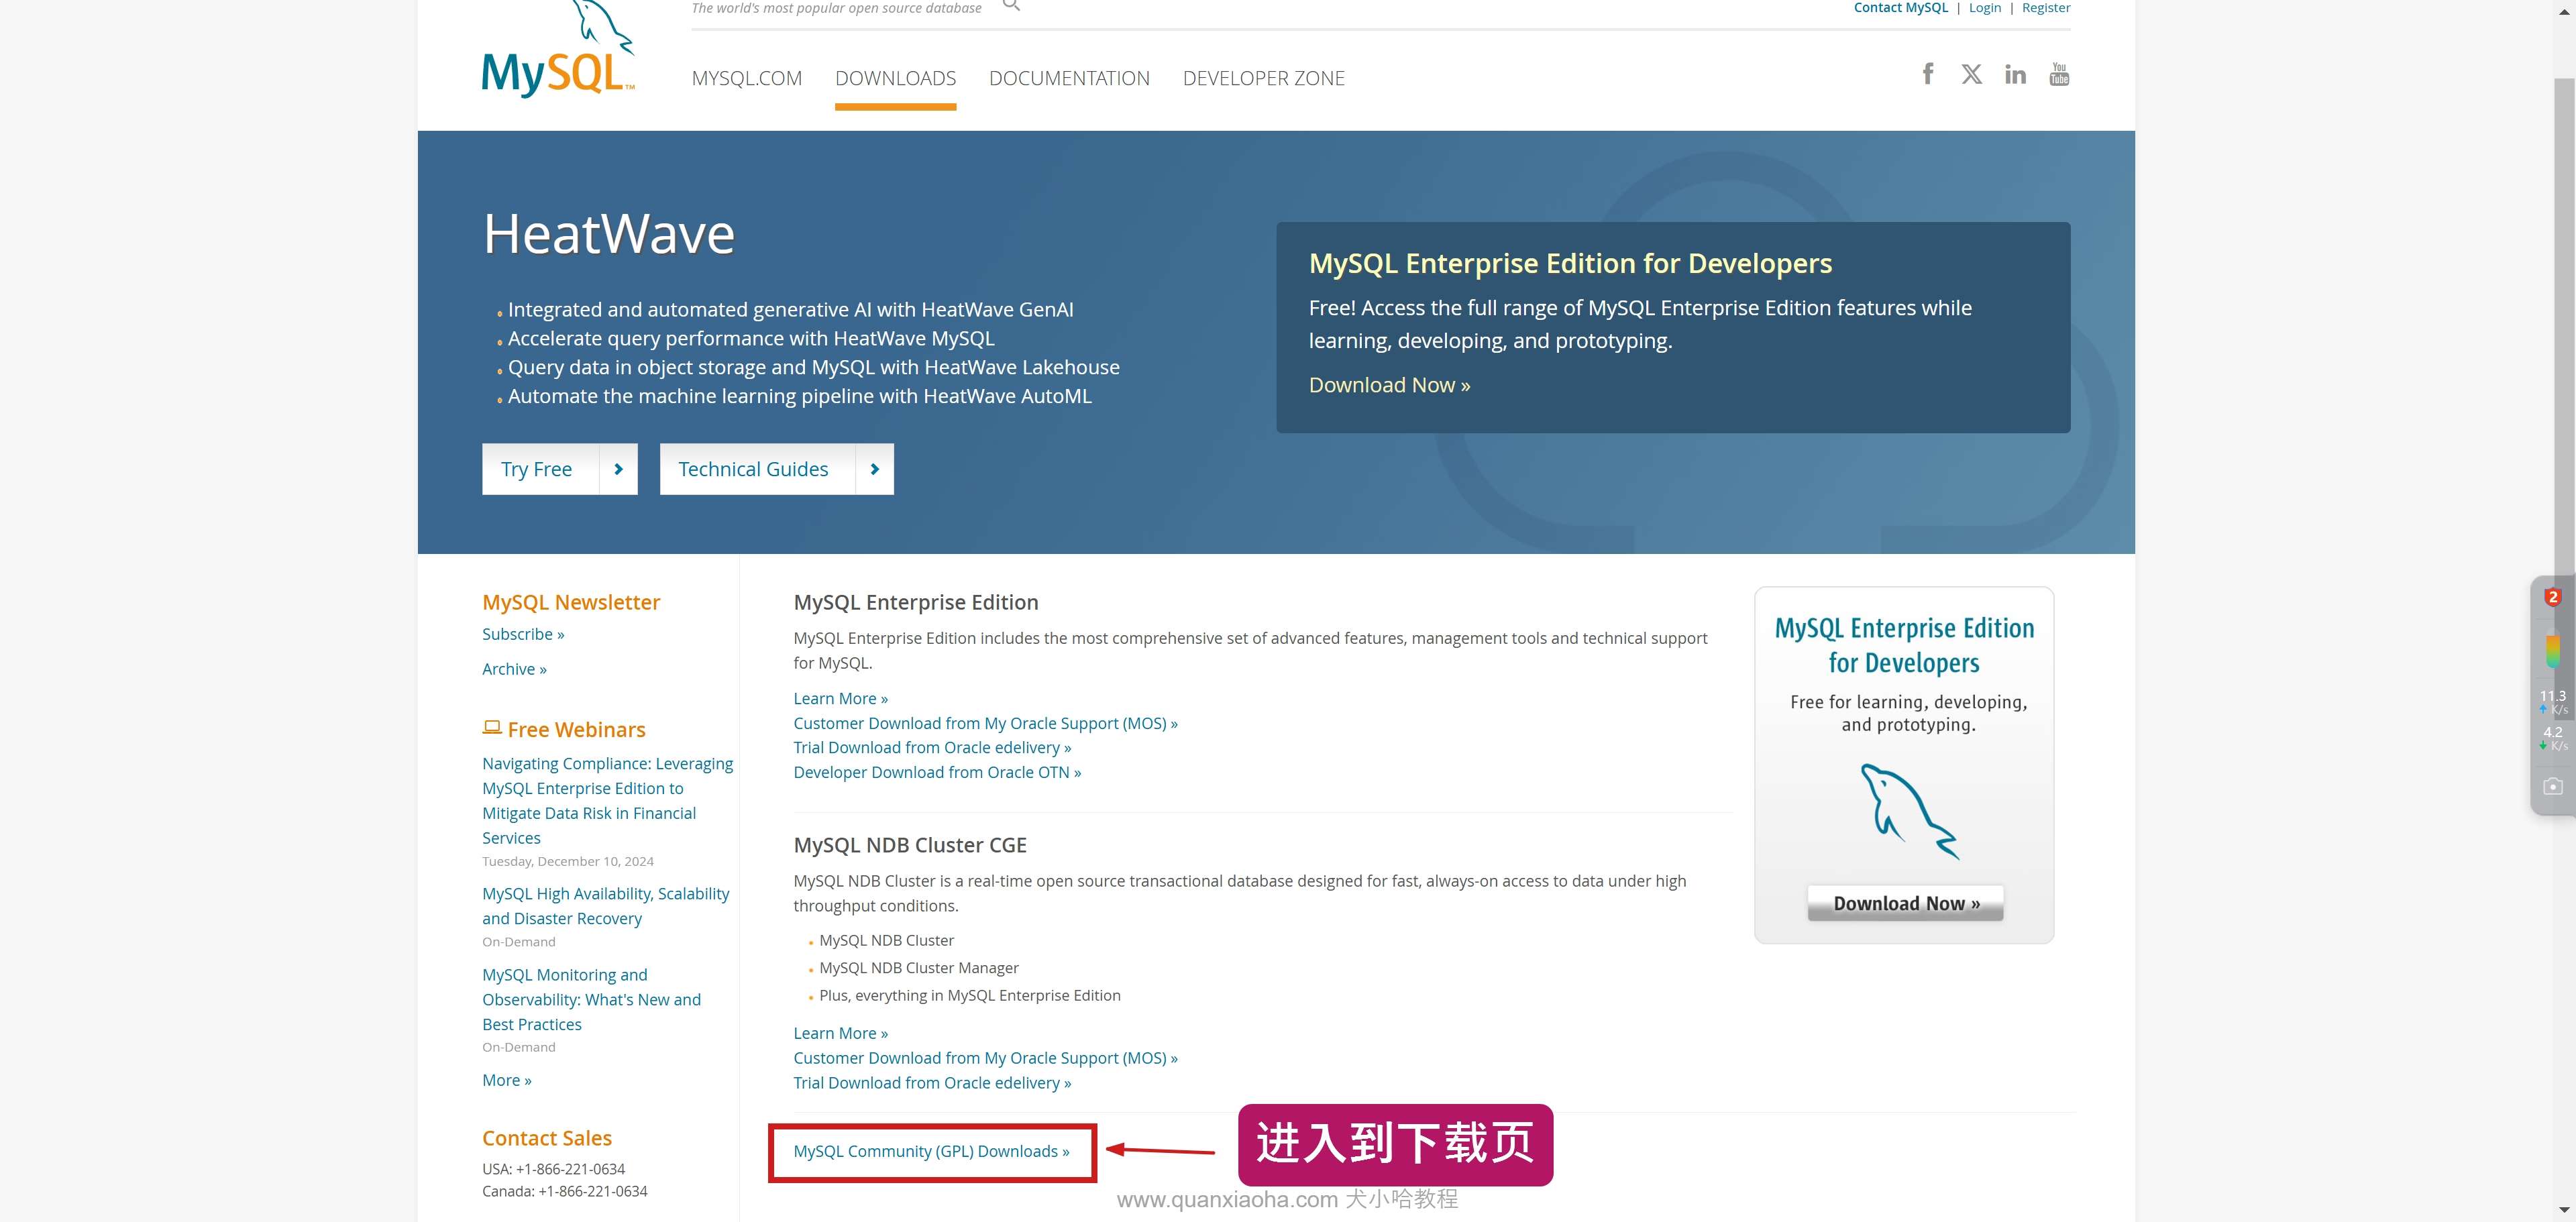2576x1222 pixels.
Task: Click the Try Free arrow chevron
Action: coord(618,469)
